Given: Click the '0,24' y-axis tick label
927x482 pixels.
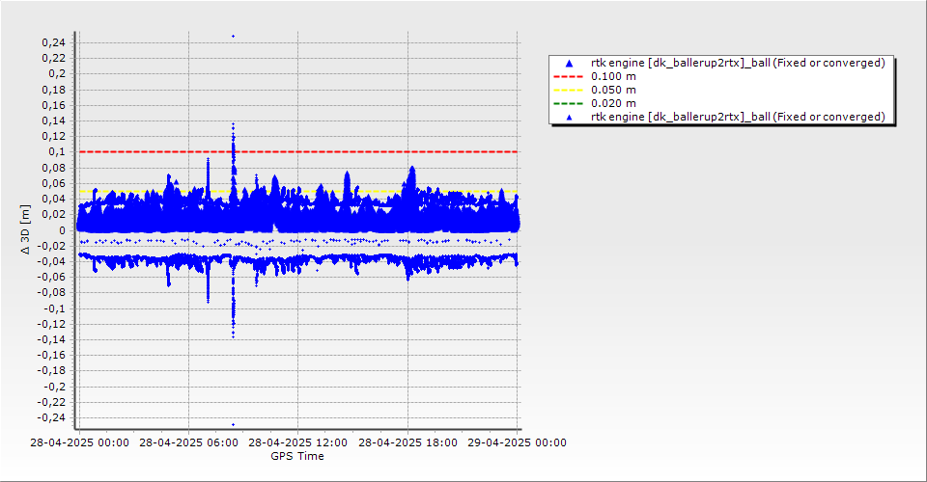Looking at the screenshot, I should (x=53, y=42).
